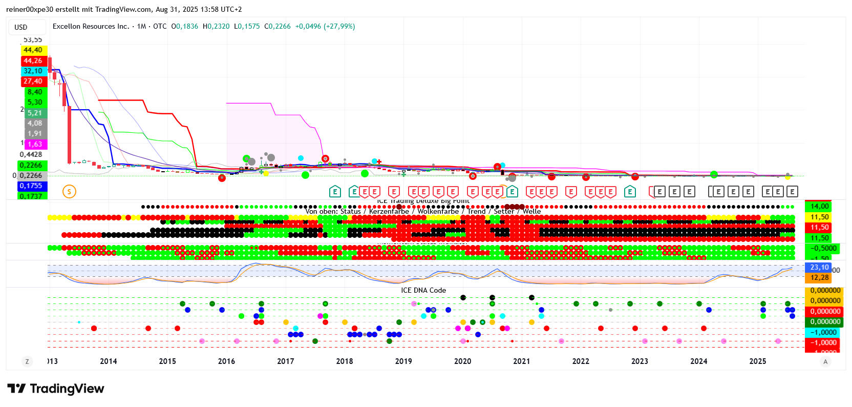This screenshot has height=407, width=852.
Task: Toggle auto scale with the A button
Action: coord(825,361)
